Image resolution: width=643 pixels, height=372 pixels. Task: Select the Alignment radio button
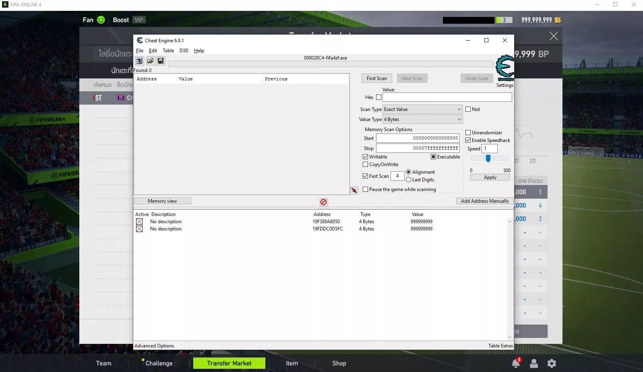tap(408, 172)
